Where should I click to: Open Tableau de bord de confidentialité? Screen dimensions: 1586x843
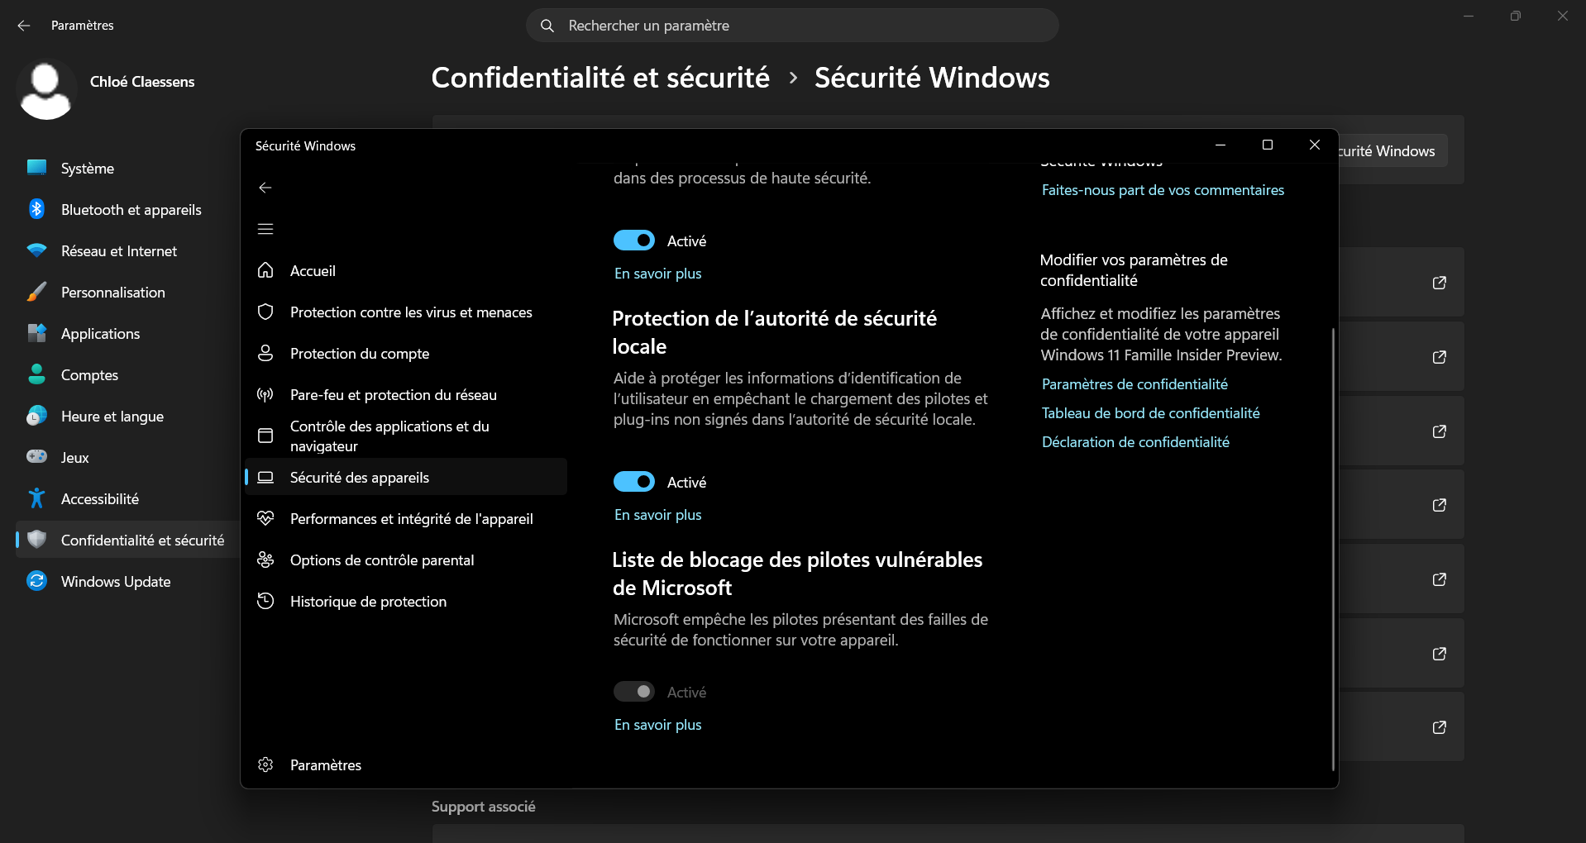pyautogui.click(x=1150, y=412)
